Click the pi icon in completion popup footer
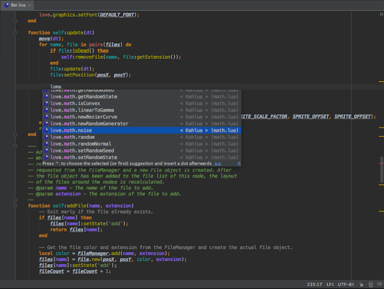Viewport: 384px width, 289px height. (239, 164)
